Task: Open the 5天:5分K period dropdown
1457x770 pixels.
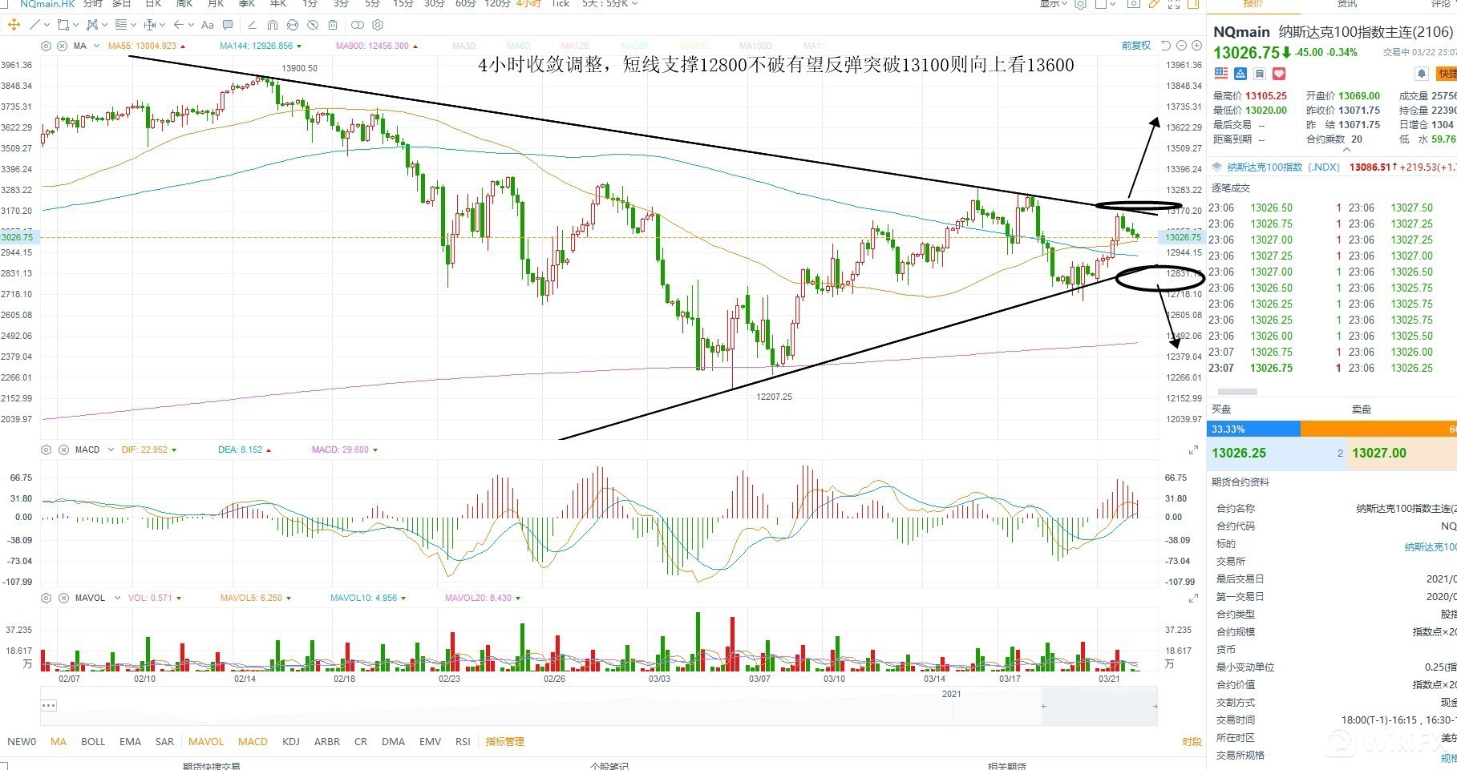Action: (610, 4)
